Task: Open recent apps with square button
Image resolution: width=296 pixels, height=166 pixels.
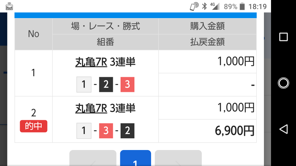Action: 283,37
